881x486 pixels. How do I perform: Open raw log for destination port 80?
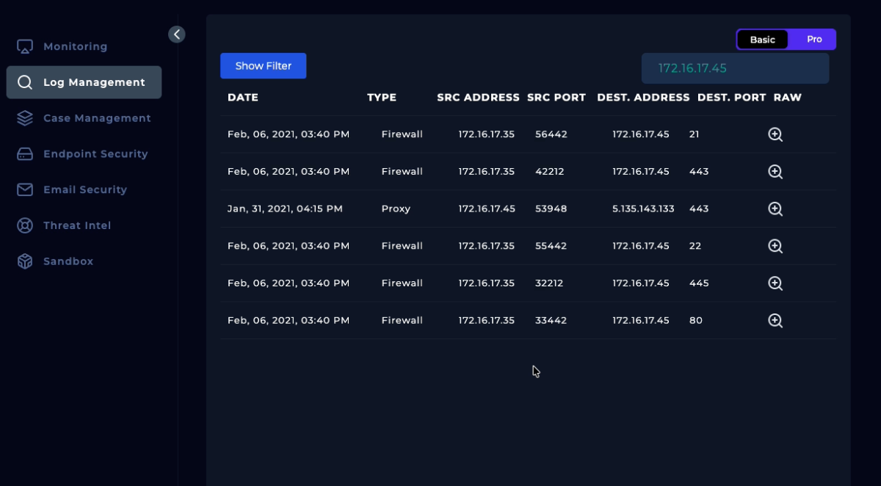pos(775,320)
